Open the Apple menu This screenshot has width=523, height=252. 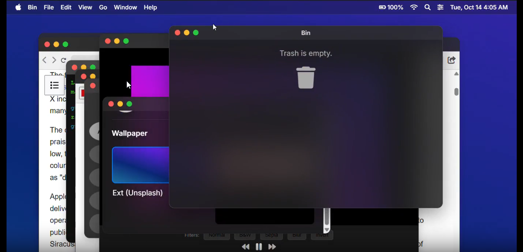(x=18, y=7)
